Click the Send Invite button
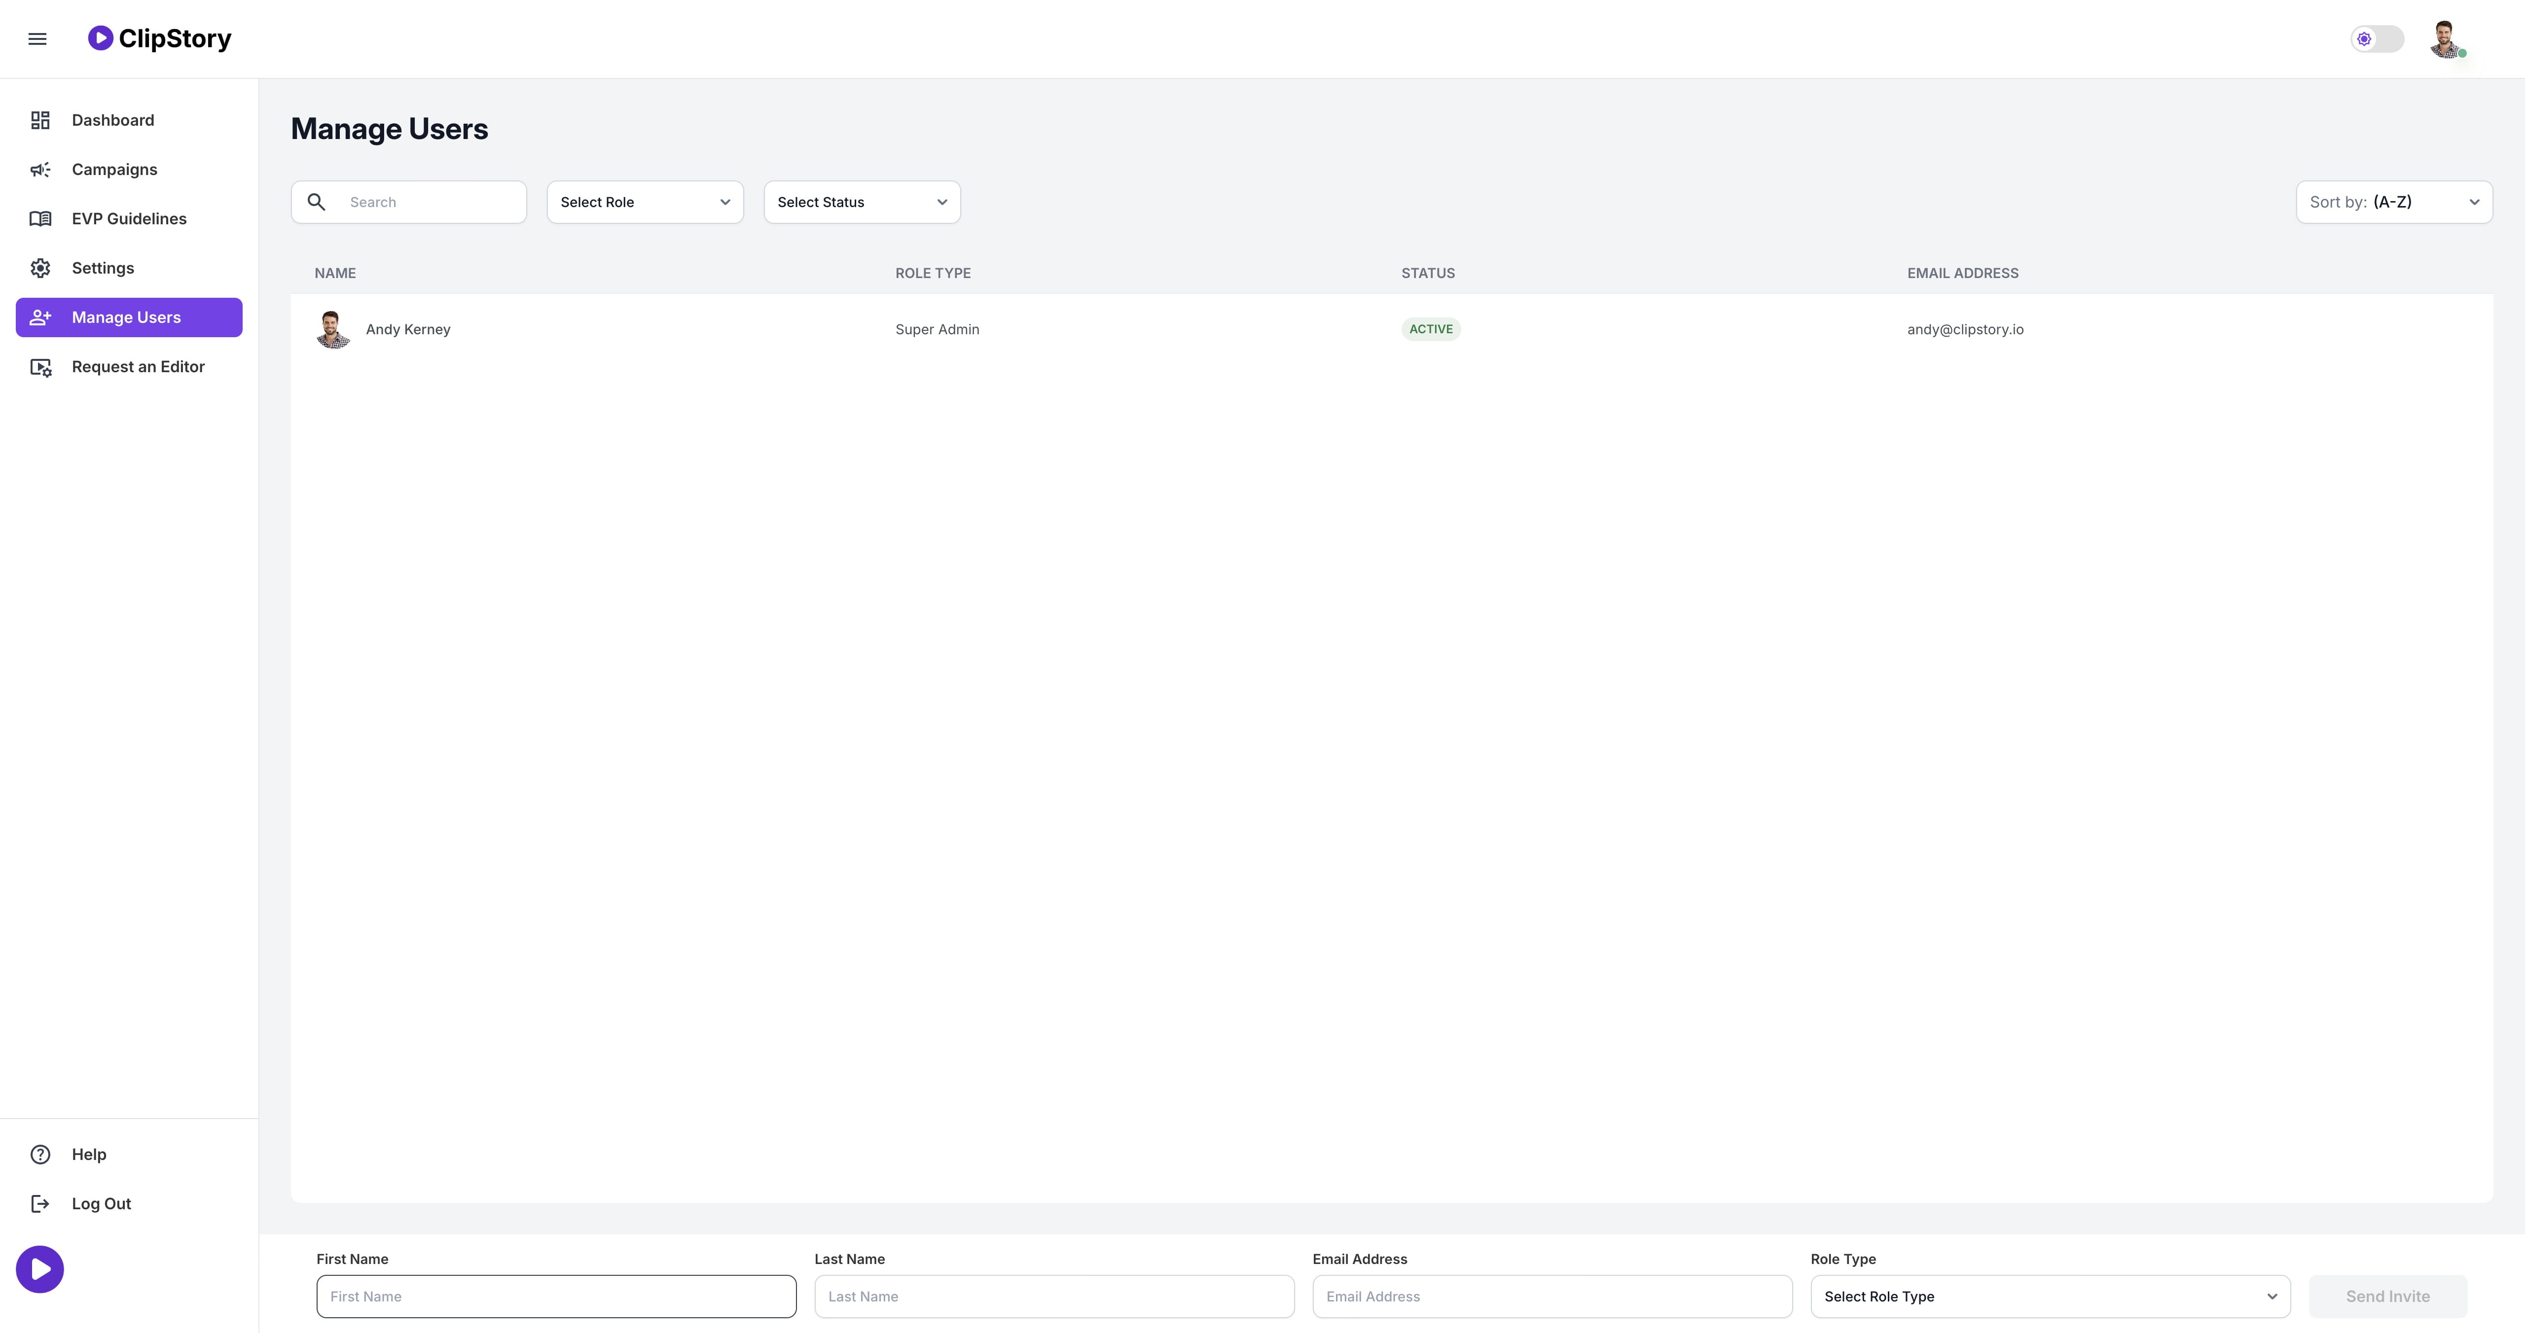 pos(2388,1297)
